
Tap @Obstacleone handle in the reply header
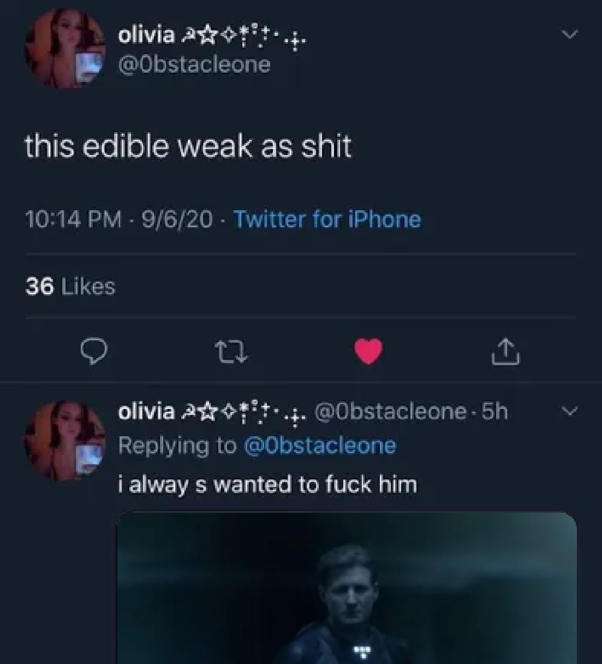391,412
